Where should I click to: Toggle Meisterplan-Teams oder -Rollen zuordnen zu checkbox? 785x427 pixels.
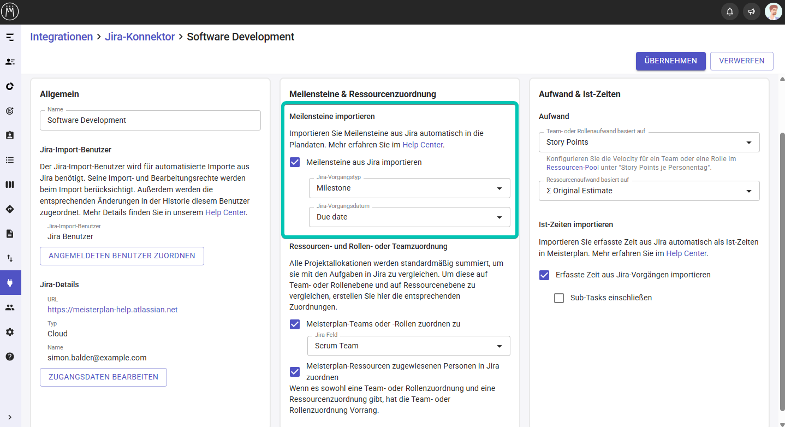(295, 324)
